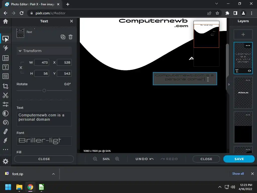Open Chrome three-dot menu

[251, 13]
